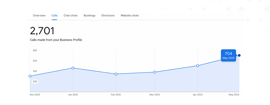Click the Apr 2025 x-axis label
Screen dimensions: 270x105
pos(198,95)
